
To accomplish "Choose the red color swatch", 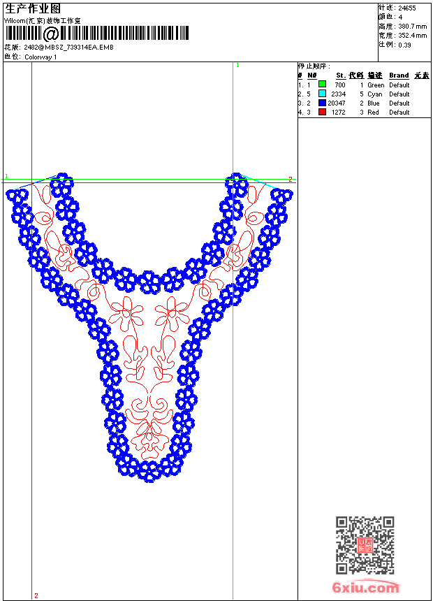I will pos(323,112).
